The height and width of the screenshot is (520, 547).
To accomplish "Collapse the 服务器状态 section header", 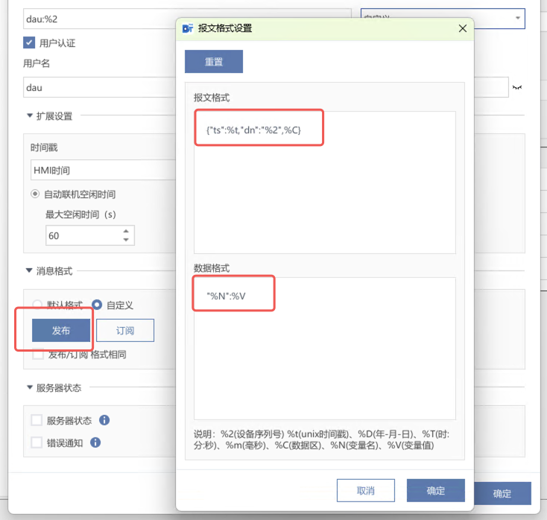I will (x=29, y=388).
